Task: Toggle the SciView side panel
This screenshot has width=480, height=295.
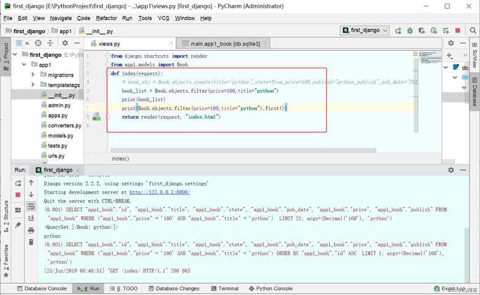Action: click(474, 54)
